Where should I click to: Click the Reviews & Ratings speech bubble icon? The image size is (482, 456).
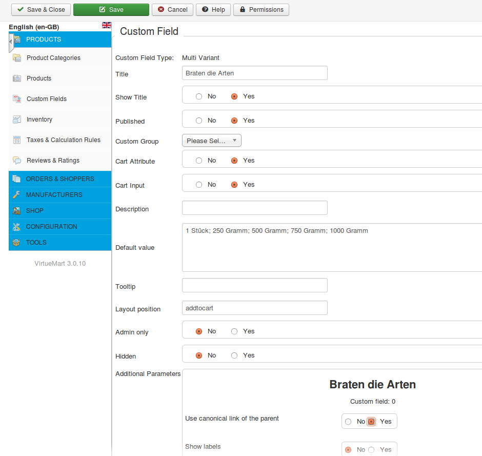pyautogui.click(x=17, y=161)
